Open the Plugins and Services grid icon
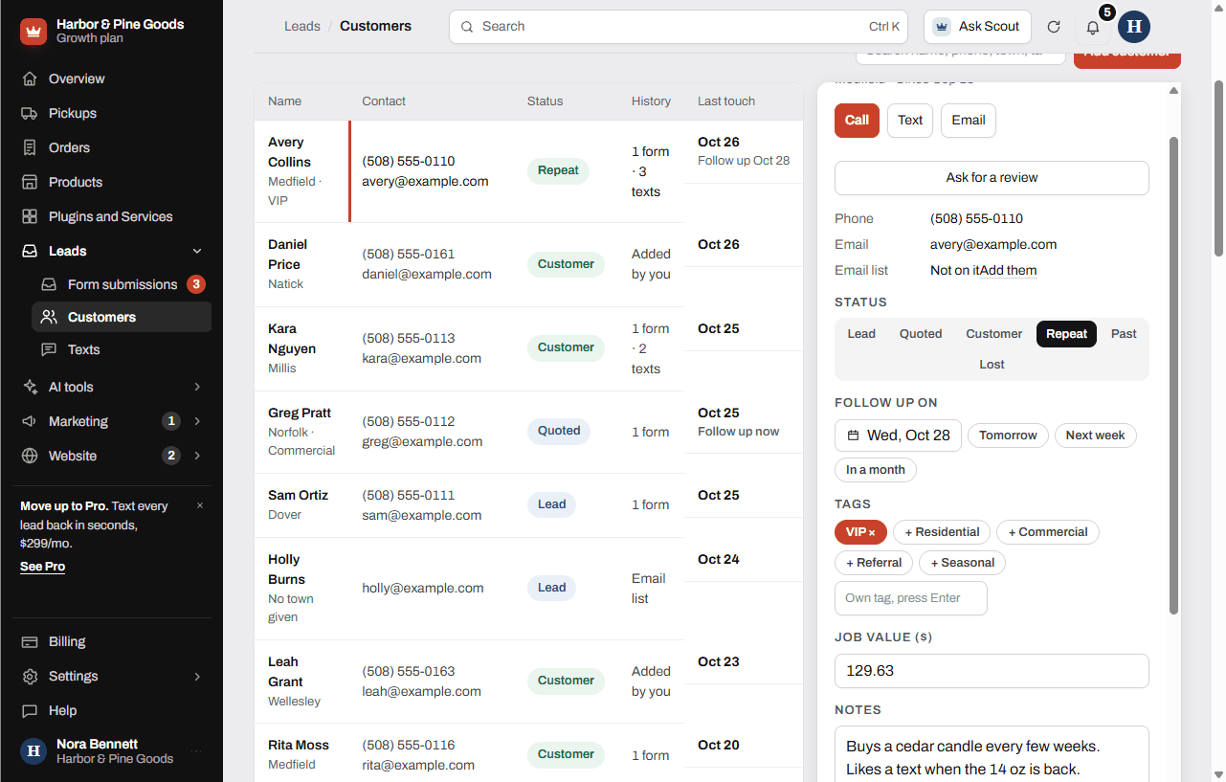The image size is (1226, 782). point(30,216)
